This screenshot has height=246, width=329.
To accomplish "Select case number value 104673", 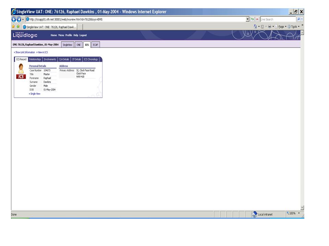I will coord(47,70).
